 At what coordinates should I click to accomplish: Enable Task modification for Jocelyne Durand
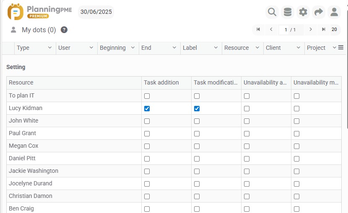[197, 184]
